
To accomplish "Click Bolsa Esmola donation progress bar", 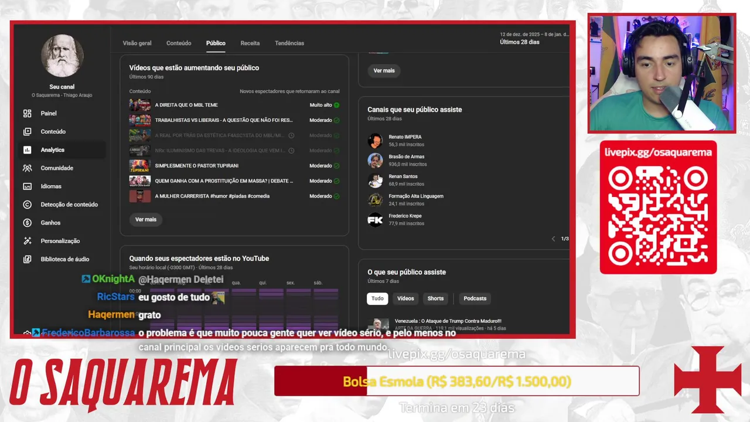I will 456,382.
